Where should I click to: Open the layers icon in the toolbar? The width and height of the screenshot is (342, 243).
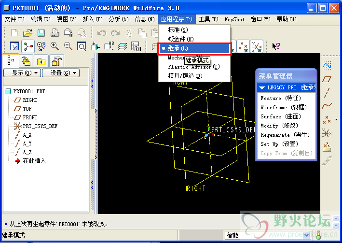point(123,46)
